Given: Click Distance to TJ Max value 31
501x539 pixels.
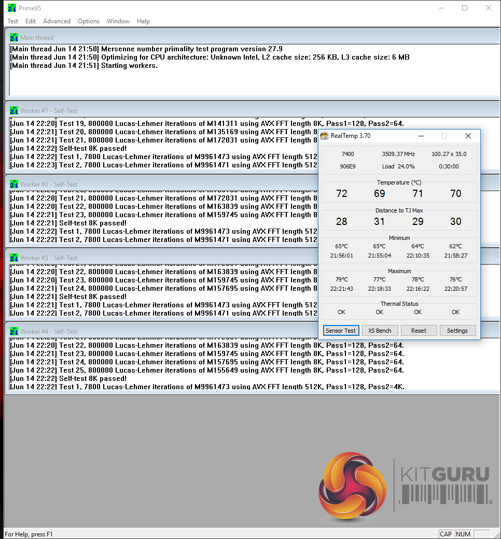Looking at the screenshot, I should [380, 221].
